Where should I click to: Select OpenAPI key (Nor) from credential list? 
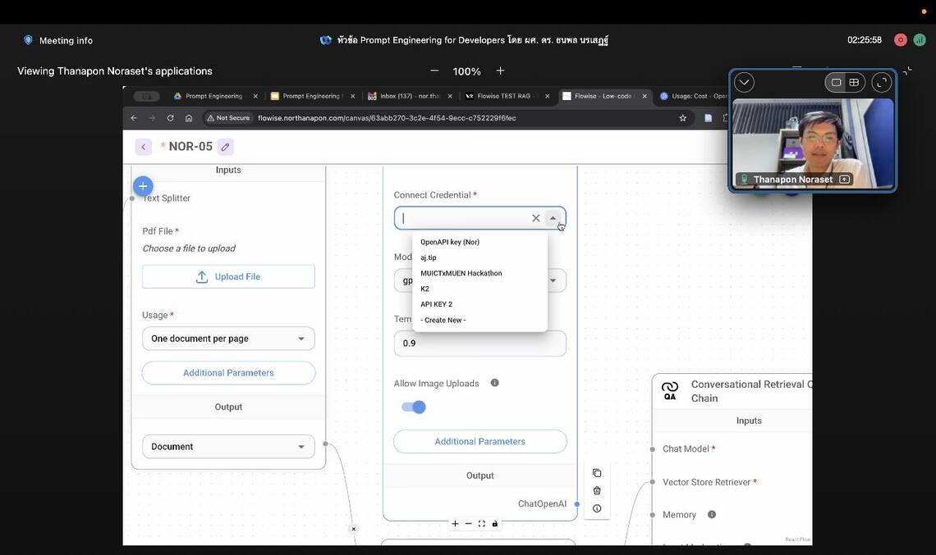[x=450, y=242]
